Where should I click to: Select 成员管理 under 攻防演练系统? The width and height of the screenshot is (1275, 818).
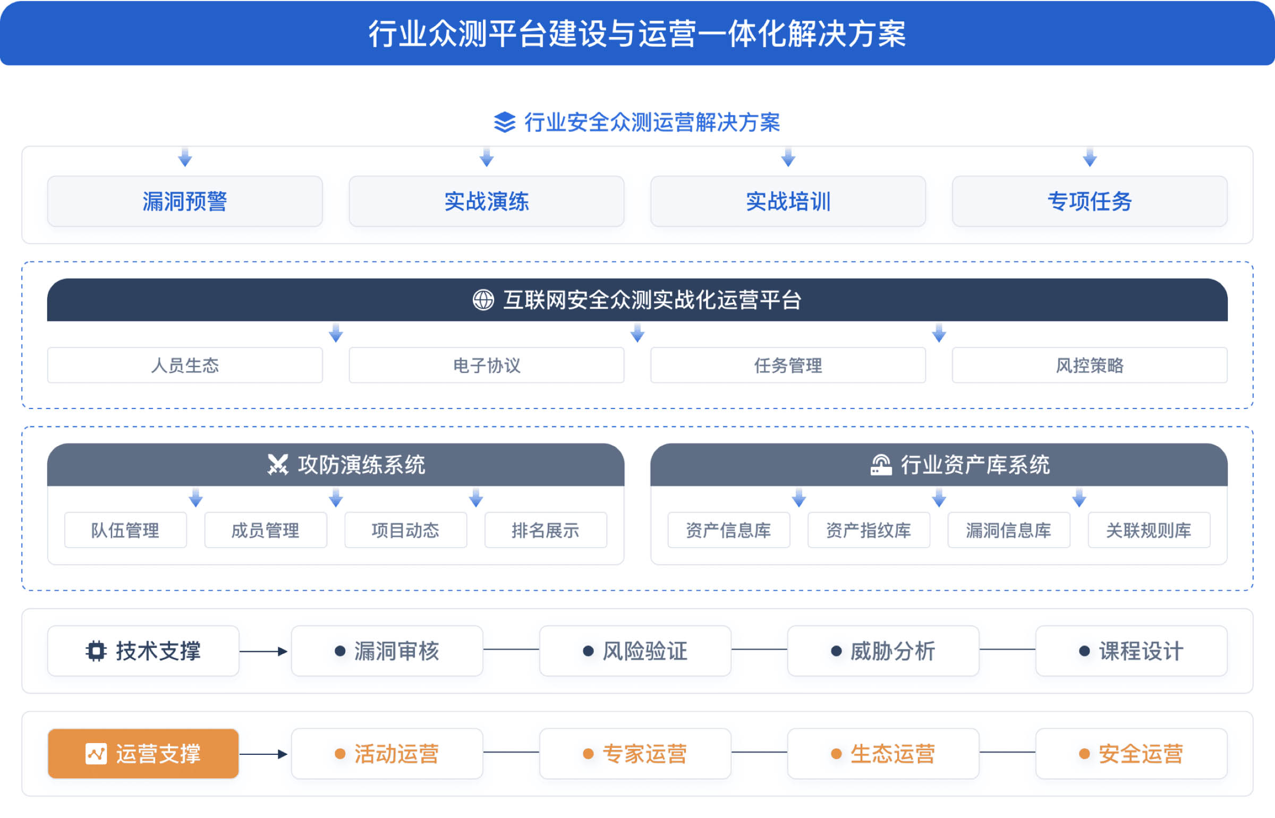[266, 530]
